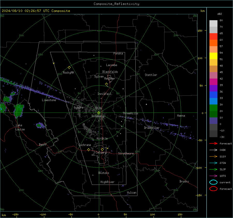Select the purple 36 dBZ color swatch
233x218 pixels.
(213, 88)
